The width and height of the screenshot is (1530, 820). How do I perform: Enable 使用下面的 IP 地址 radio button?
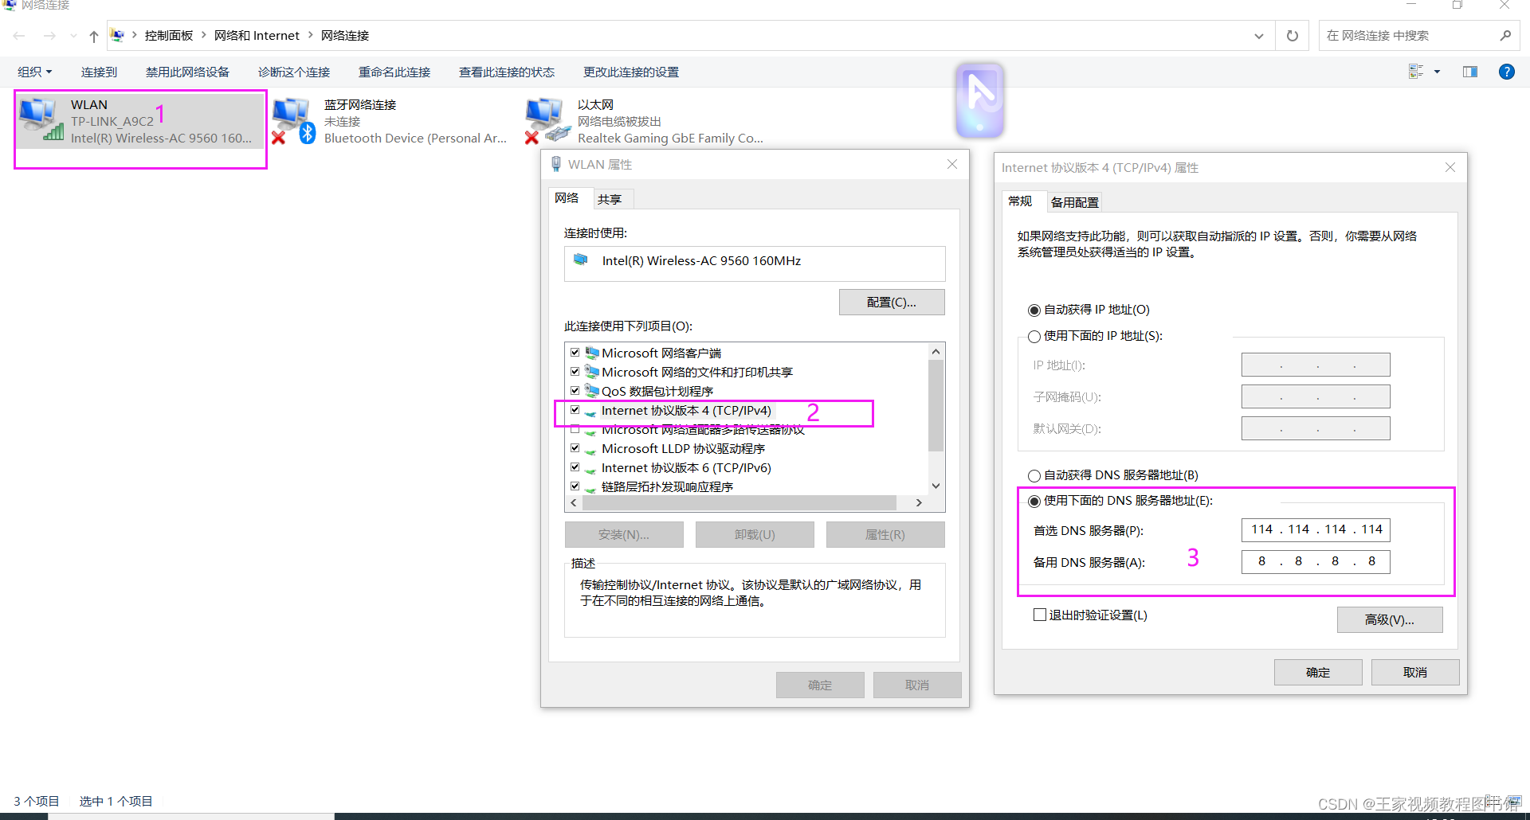1034,336
